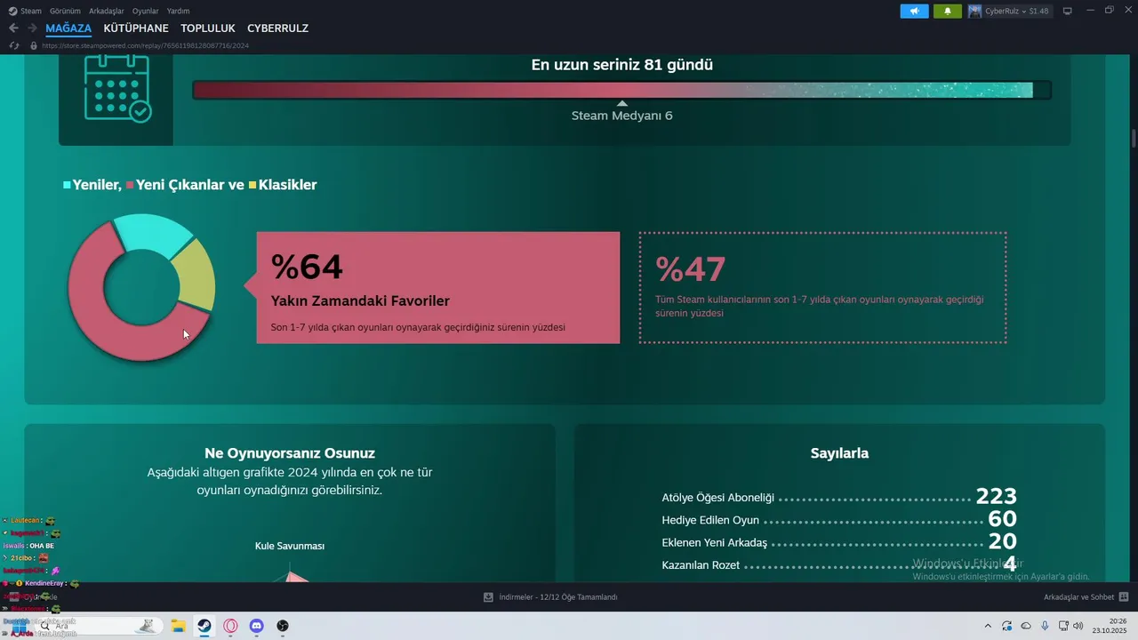1138x640 pixels.
Task: Open the Arkadaşlar menu
Action: (107, 11)
